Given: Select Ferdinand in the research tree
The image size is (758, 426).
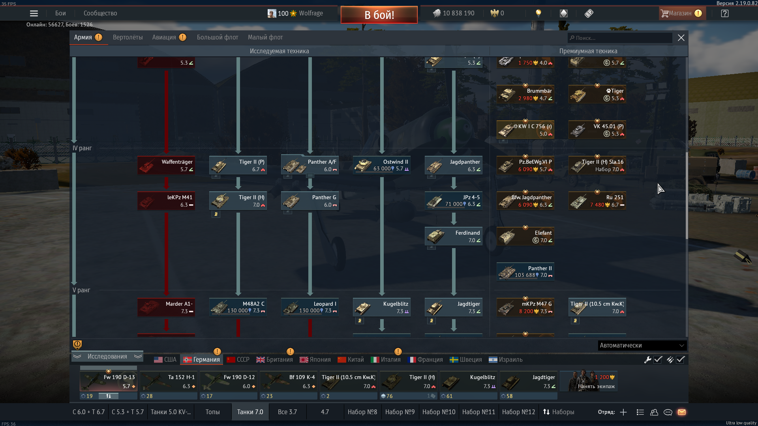Looking at the screenshot, I should (x=454, y=236).
